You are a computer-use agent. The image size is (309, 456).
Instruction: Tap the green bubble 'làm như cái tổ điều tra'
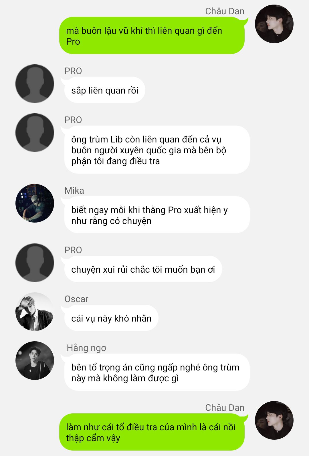pos(152,432)
